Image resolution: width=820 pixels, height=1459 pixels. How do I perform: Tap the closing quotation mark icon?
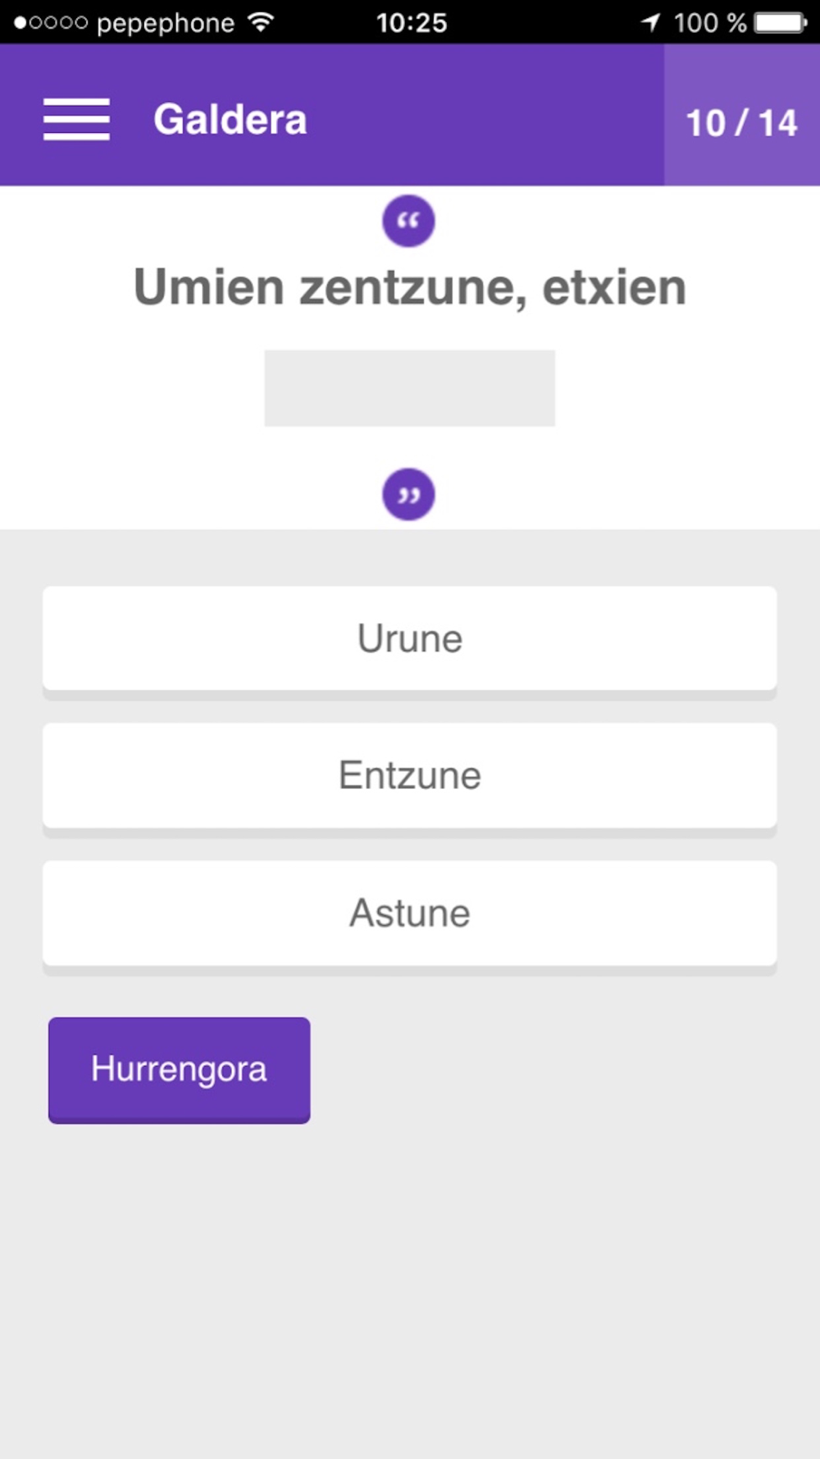(408, 495)
